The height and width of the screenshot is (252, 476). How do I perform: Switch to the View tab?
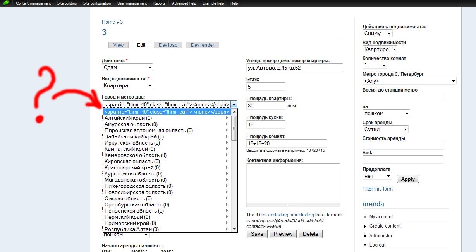coord(119,45)
